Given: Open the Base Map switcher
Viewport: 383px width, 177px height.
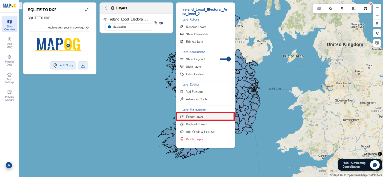Looking at the screenshot, I should click(x=377, y=43).
